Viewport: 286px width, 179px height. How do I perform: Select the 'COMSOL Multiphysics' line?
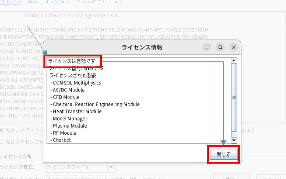click(76, 83)
